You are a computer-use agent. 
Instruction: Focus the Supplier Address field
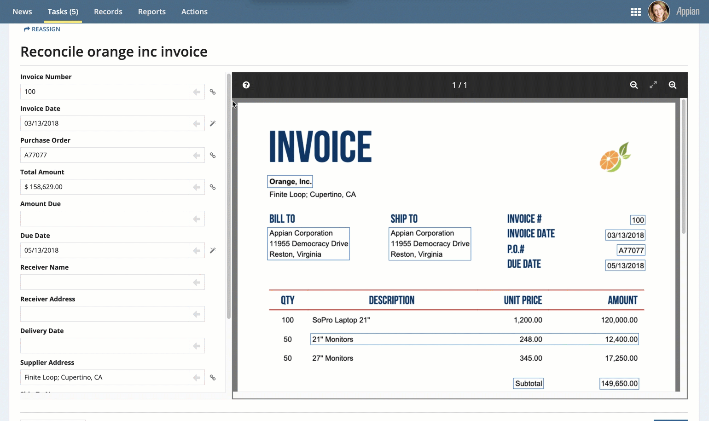(x=105, y=377)
